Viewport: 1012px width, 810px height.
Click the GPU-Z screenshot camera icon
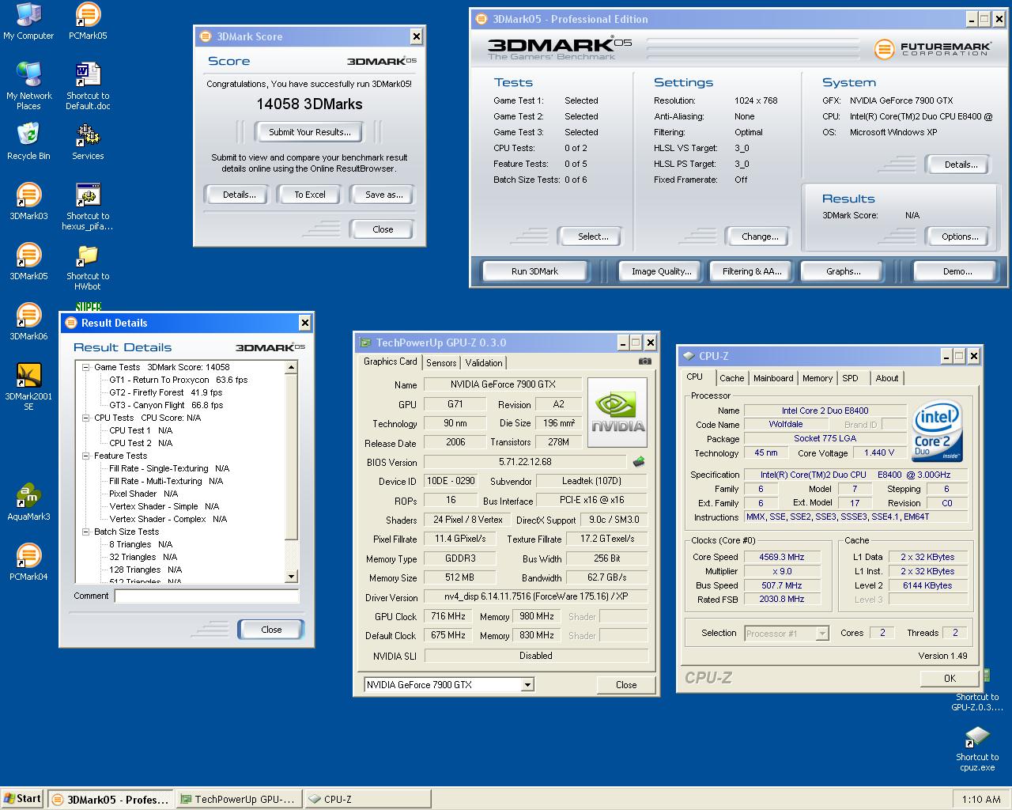click(x=645, y=361)
